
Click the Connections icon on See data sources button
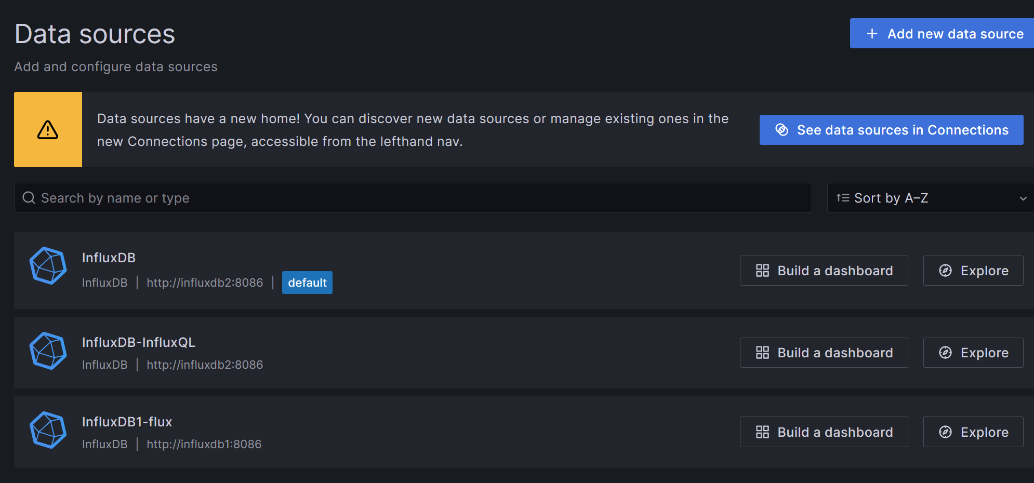click(782, 130)
